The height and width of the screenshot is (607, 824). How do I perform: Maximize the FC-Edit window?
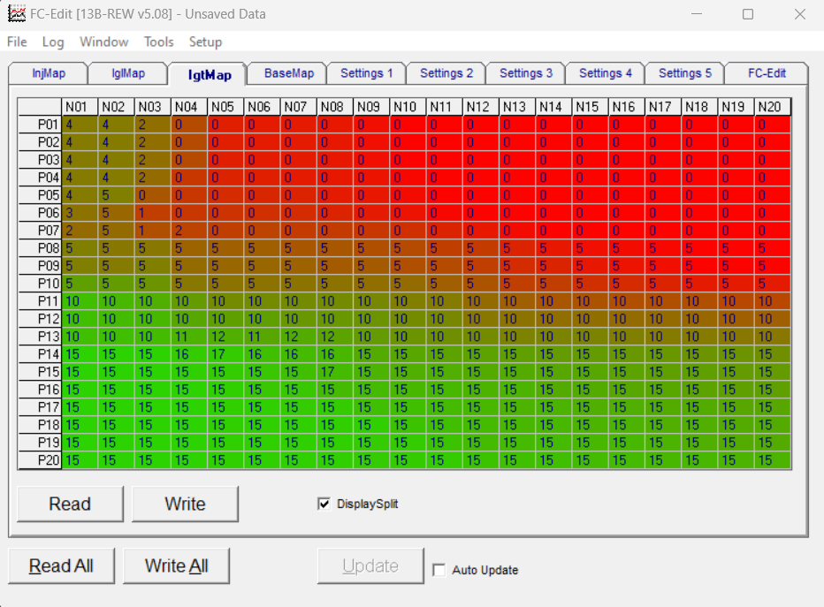(748, 14)
